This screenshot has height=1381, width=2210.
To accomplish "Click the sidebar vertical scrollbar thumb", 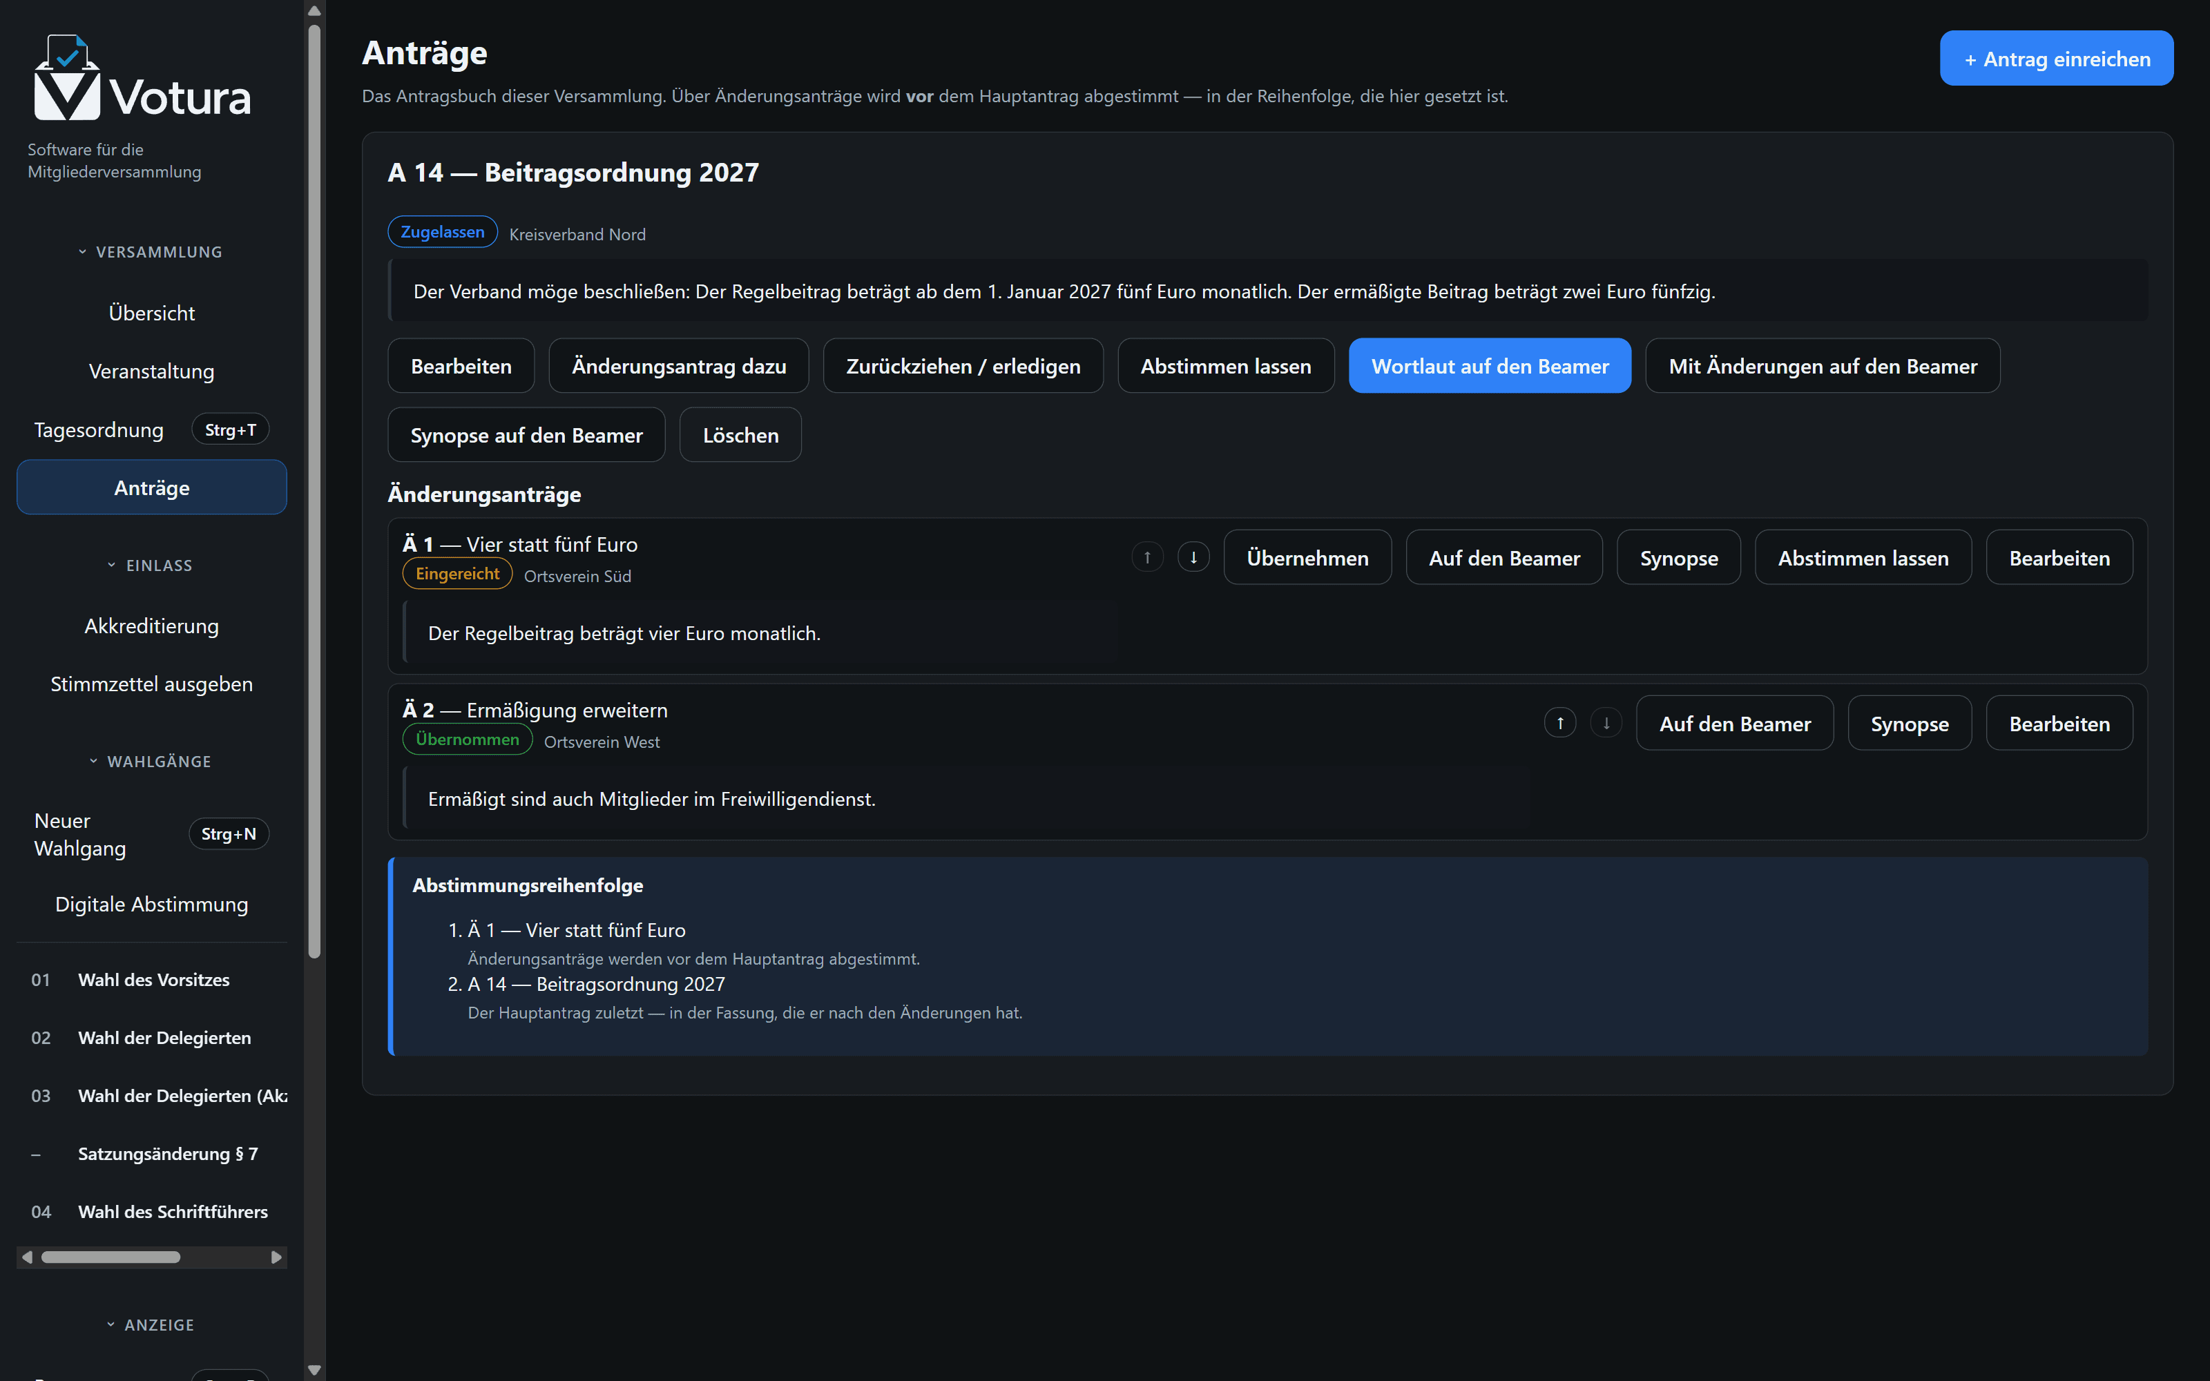I will click(x=314, y=492).
